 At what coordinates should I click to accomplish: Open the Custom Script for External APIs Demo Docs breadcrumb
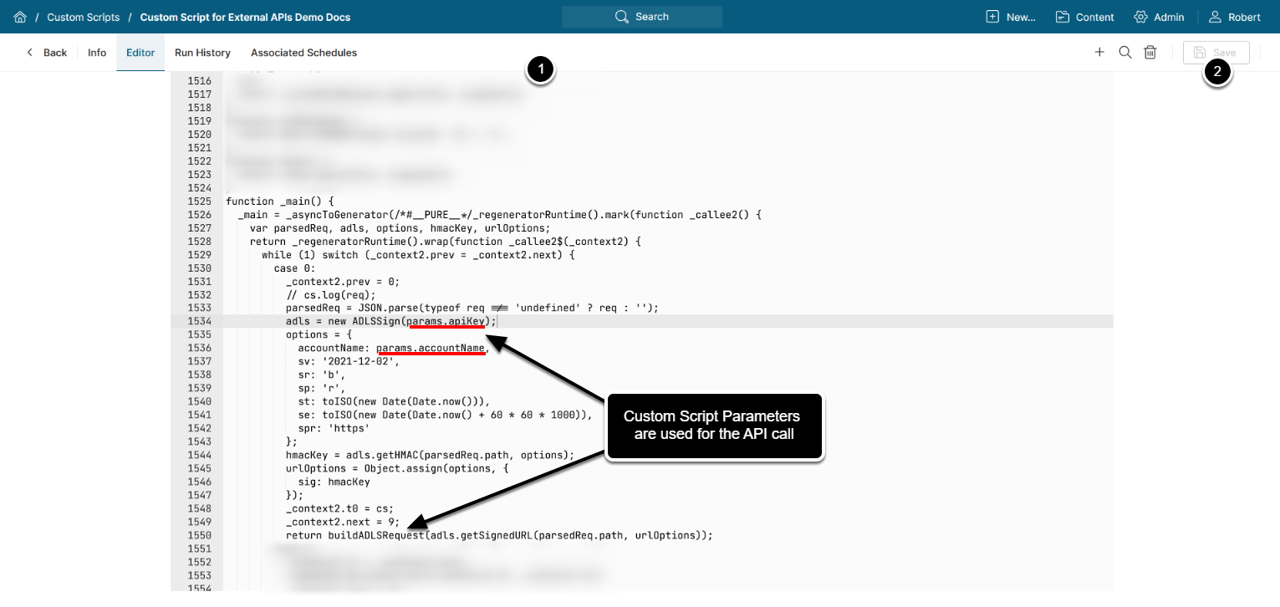[x=245, y=17]
